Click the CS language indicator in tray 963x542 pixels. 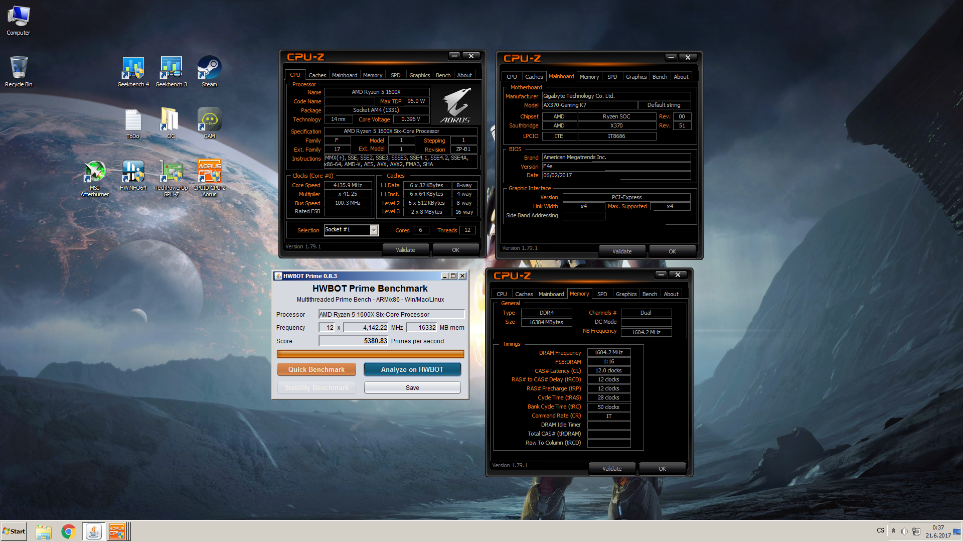tap(881, 530)
